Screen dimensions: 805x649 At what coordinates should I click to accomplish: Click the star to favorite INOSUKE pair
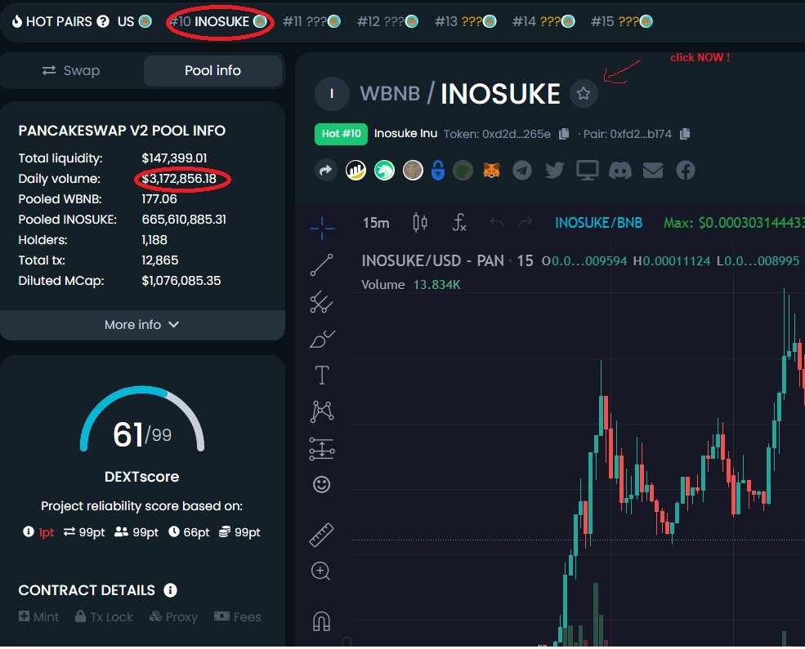pyautogui.click(x=584, y=94)
